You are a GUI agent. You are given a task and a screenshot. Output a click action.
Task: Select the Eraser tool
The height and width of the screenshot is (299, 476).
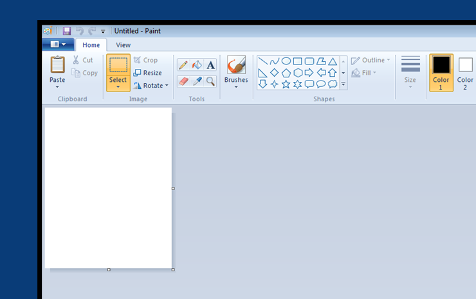click(184, 81)
